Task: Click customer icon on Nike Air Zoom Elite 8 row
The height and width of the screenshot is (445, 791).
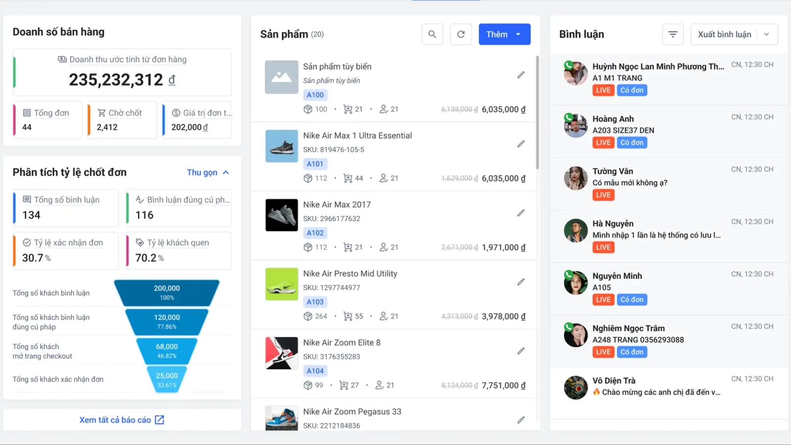Action: 379,385
